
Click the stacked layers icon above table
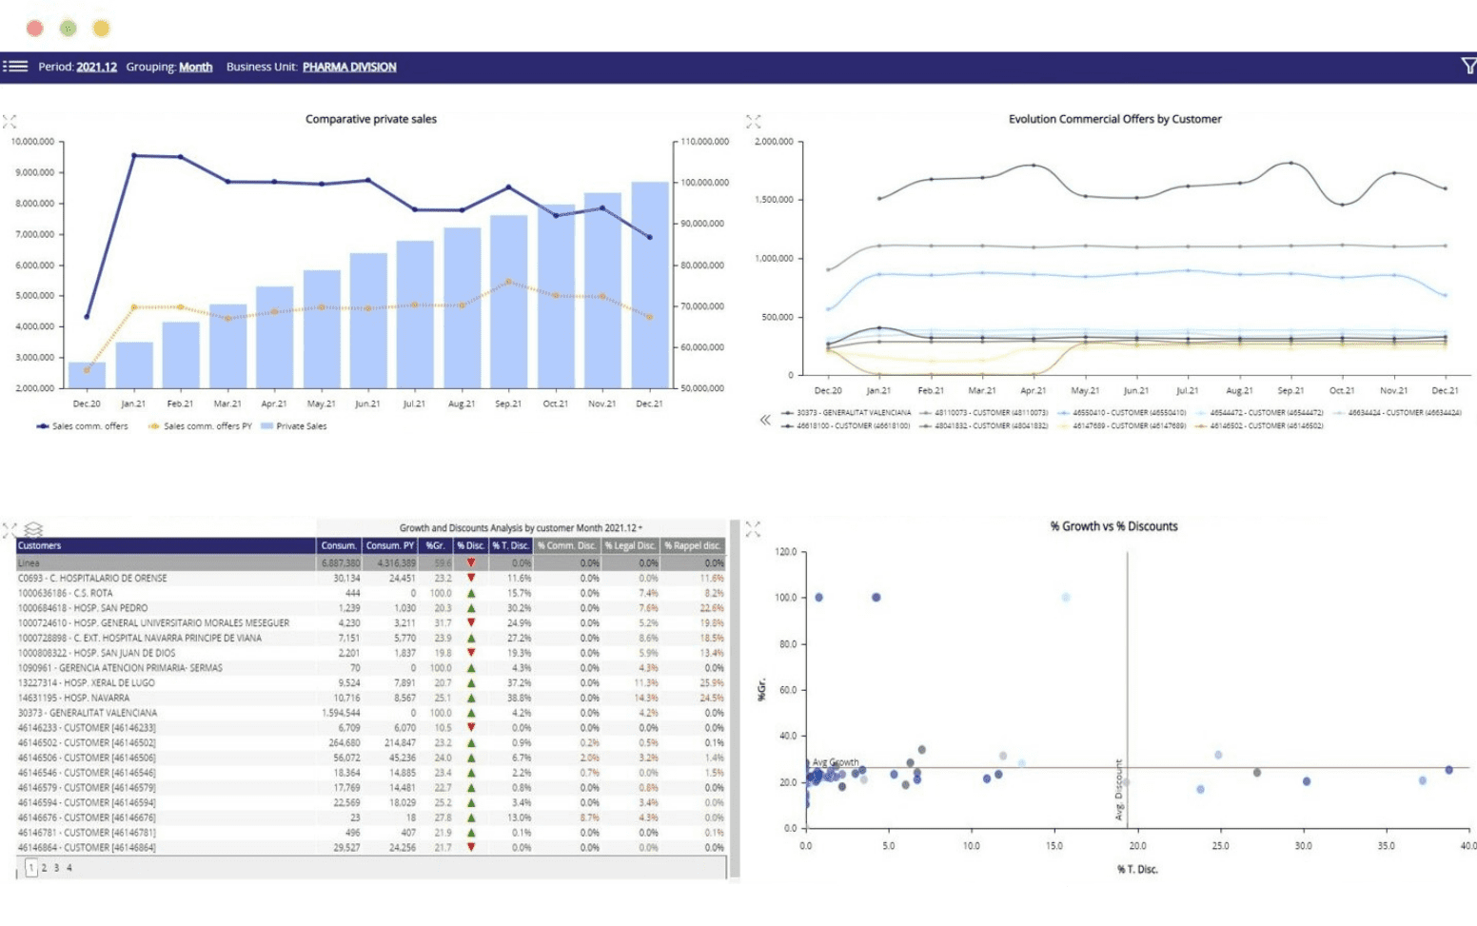click(33, 529)
